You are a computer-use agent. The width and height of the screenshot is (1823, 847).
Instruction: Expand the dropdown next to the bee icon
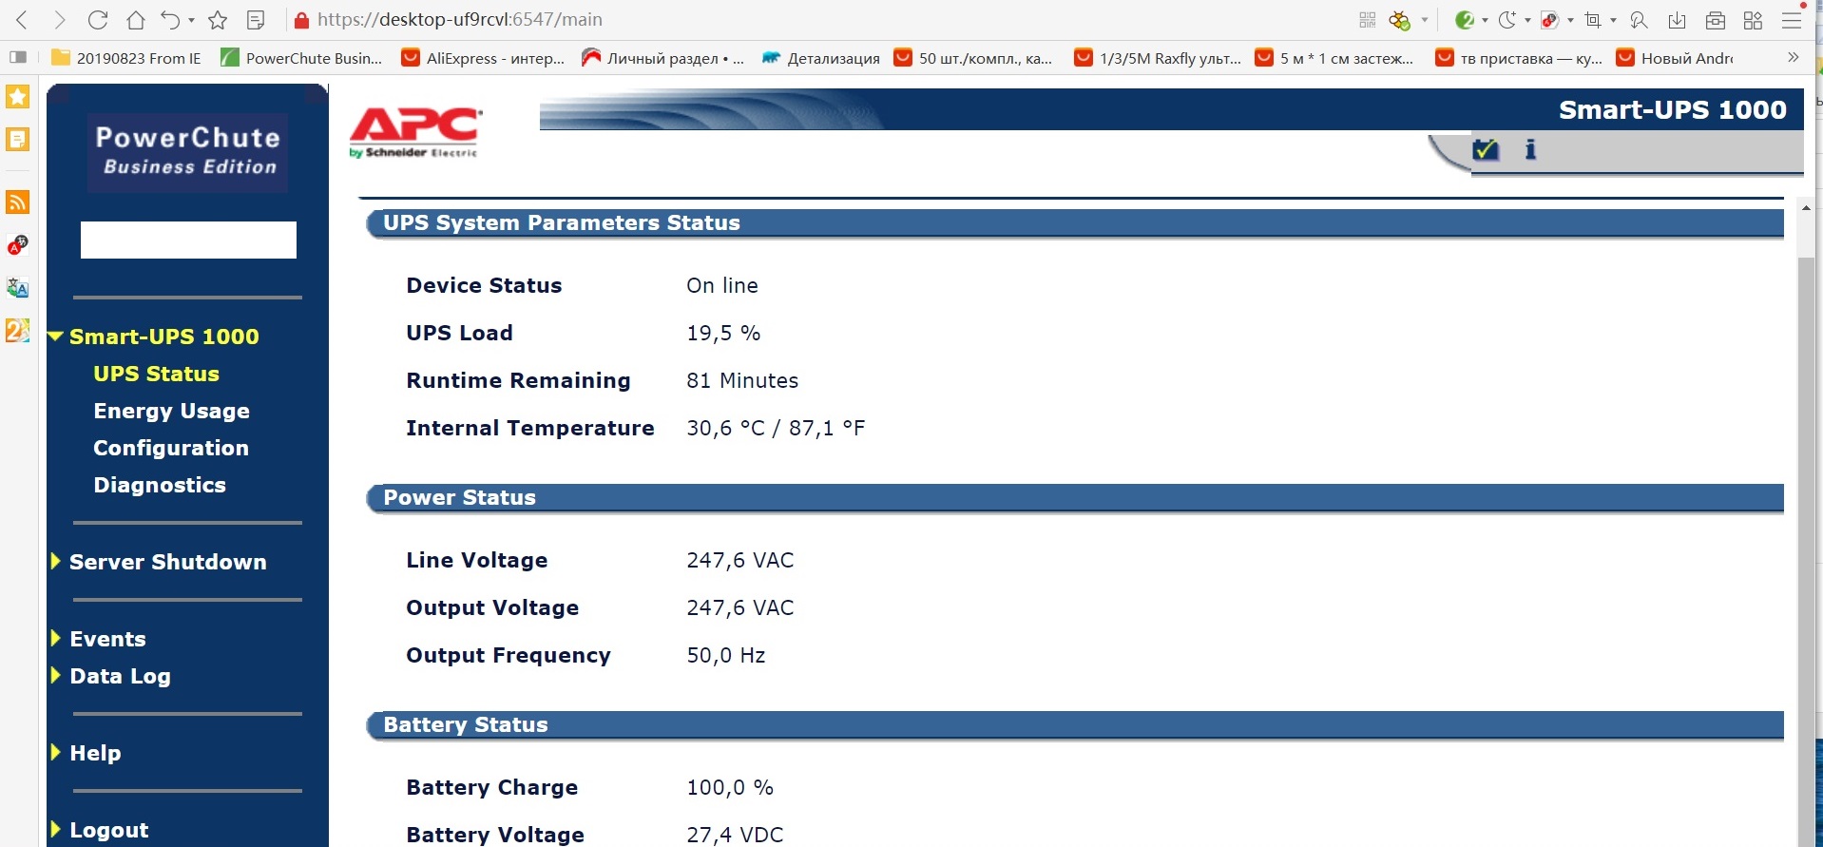point(1424,20)
